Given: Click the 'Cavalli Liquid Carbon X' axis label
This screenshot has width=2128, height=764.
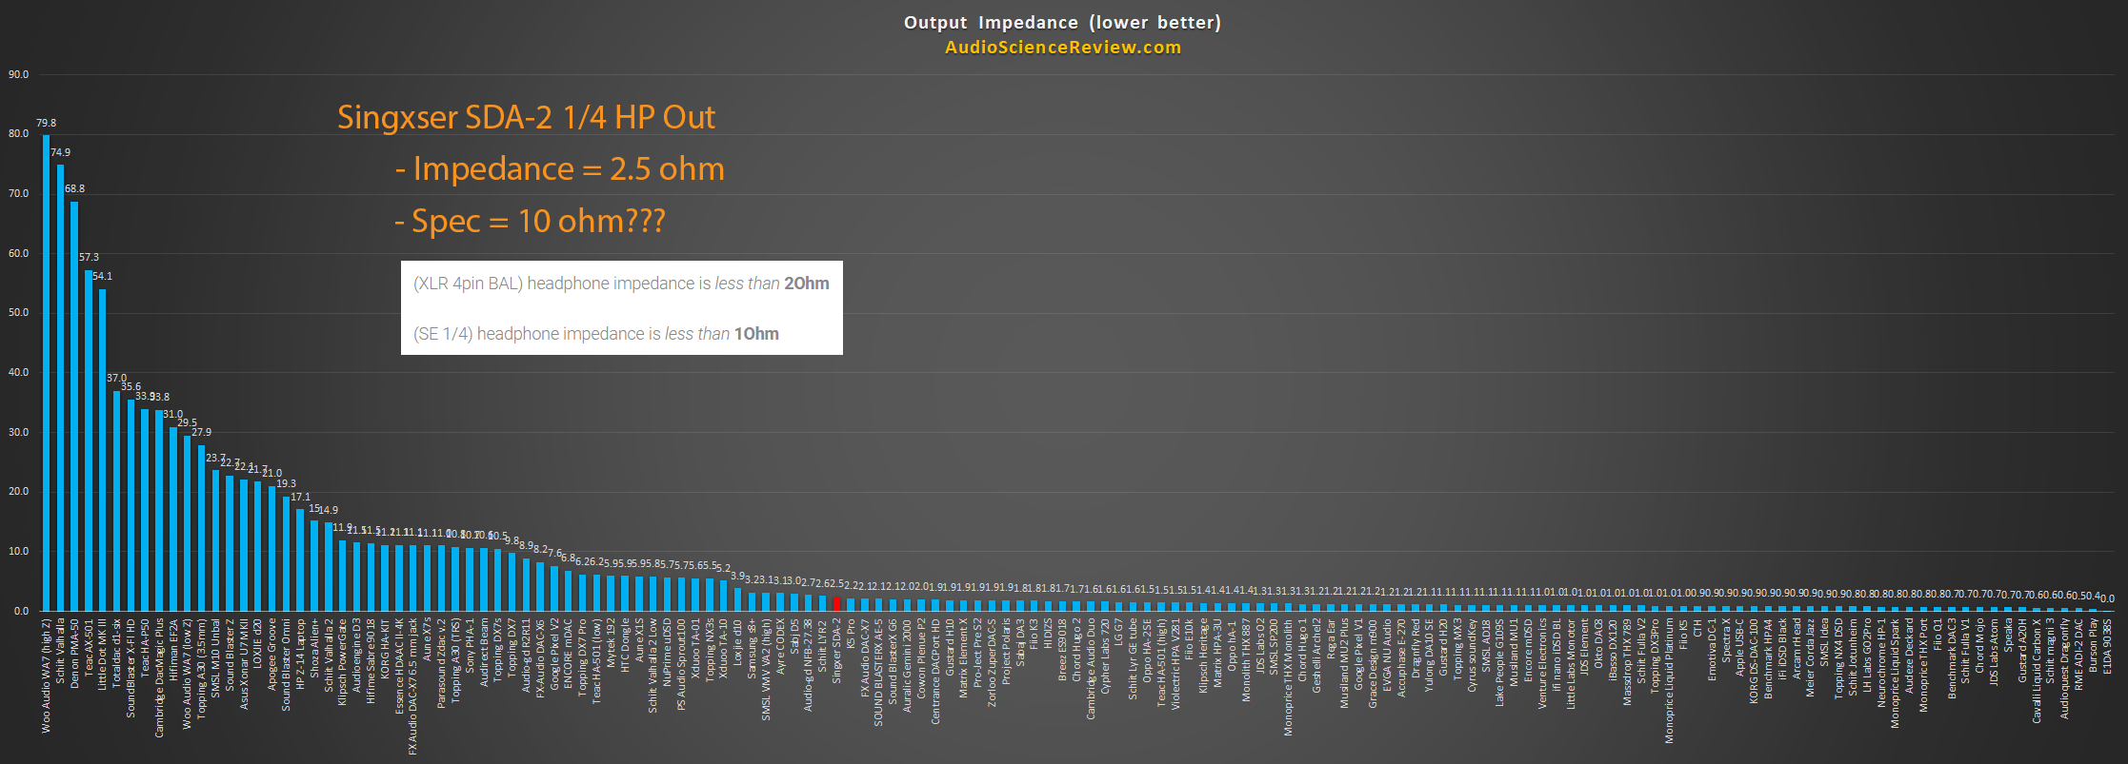Looking at the screenshot, I should (x=2037, y=671).
